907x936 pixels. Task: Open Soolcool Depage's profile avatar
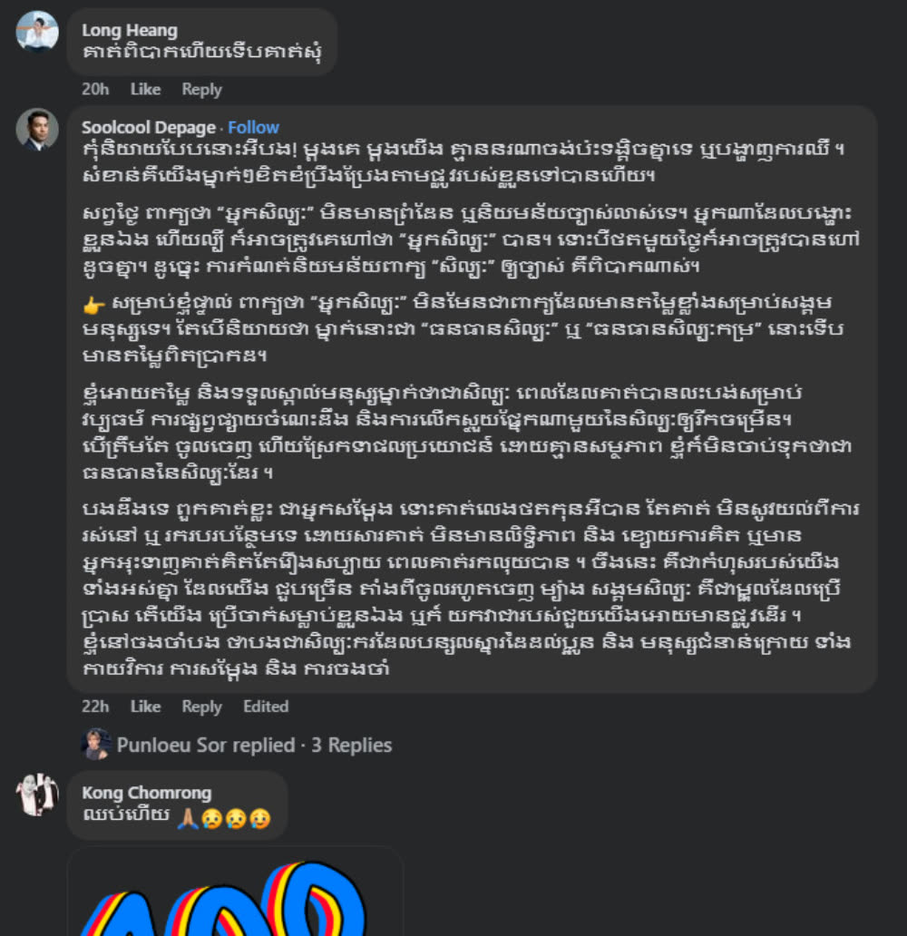(x=37, y=129)
